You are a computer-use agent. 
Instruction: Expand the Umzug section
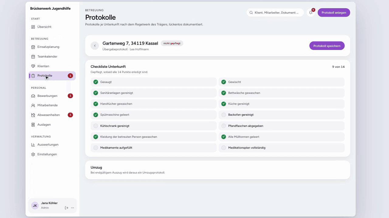[x=218, y=170]
